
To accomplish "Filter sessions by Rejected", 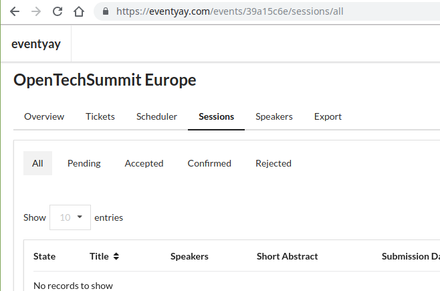I will 273,163.
